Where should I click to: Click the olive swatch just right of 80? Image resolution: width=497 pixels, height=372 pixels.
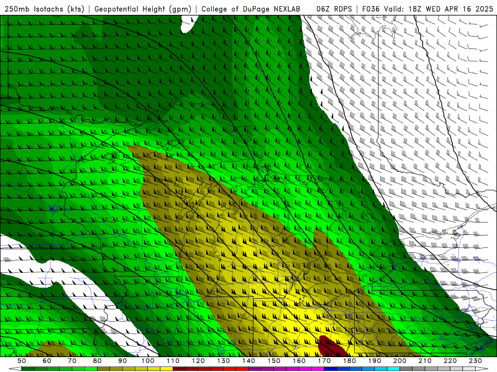coord(104,369)
